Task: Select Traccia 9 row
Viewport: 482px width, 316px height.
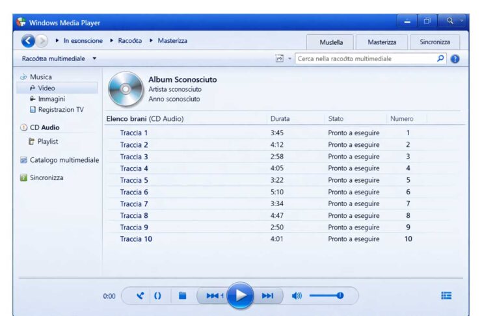Action: [284, 227]
